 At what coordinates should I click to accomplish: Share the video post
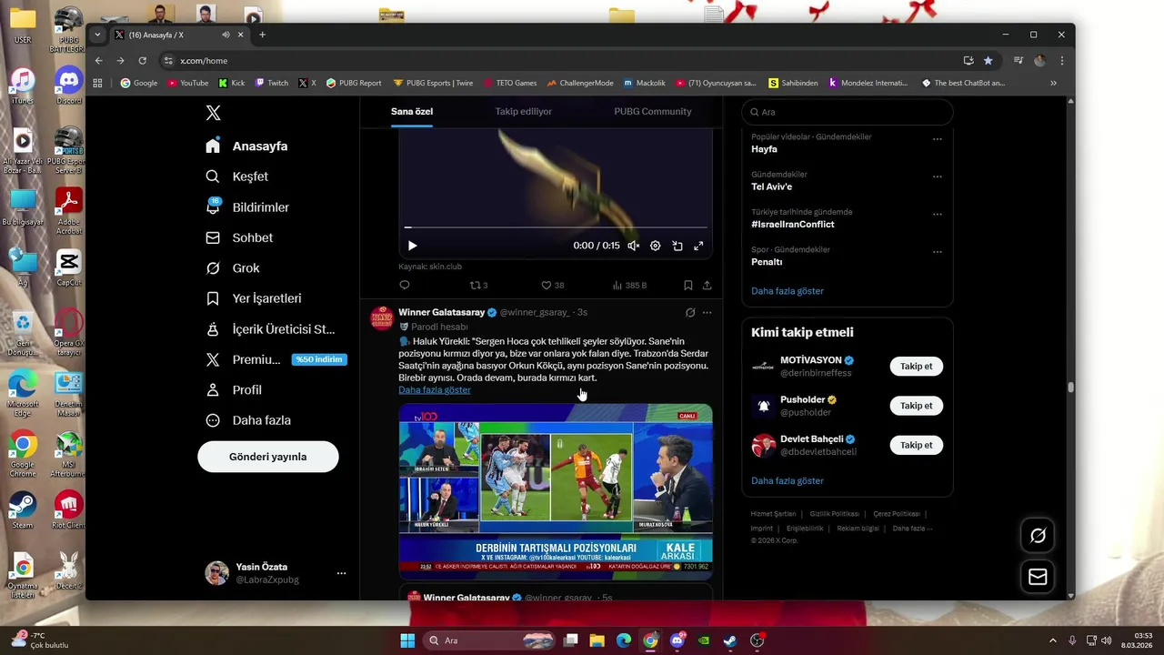click(x=707, y=285)
